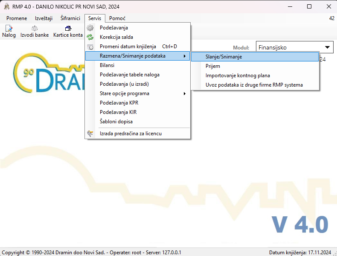Viewport: 337px width, 256px height.
Task: Open the Izvodi banke toolbar icon
Action: 35,32
